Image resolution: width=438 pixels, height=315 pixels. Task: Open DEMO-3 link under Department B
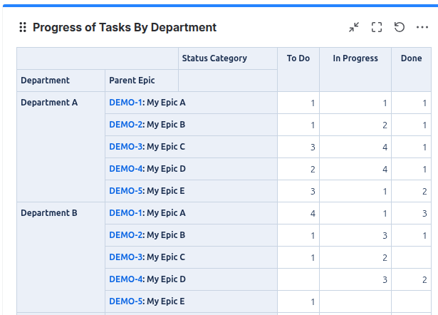coord(125,257)
